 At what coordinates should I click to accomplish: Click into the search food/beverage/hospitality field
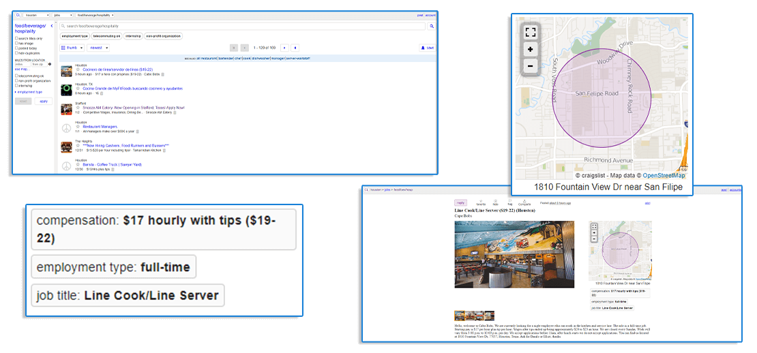[x=242, y=26]
